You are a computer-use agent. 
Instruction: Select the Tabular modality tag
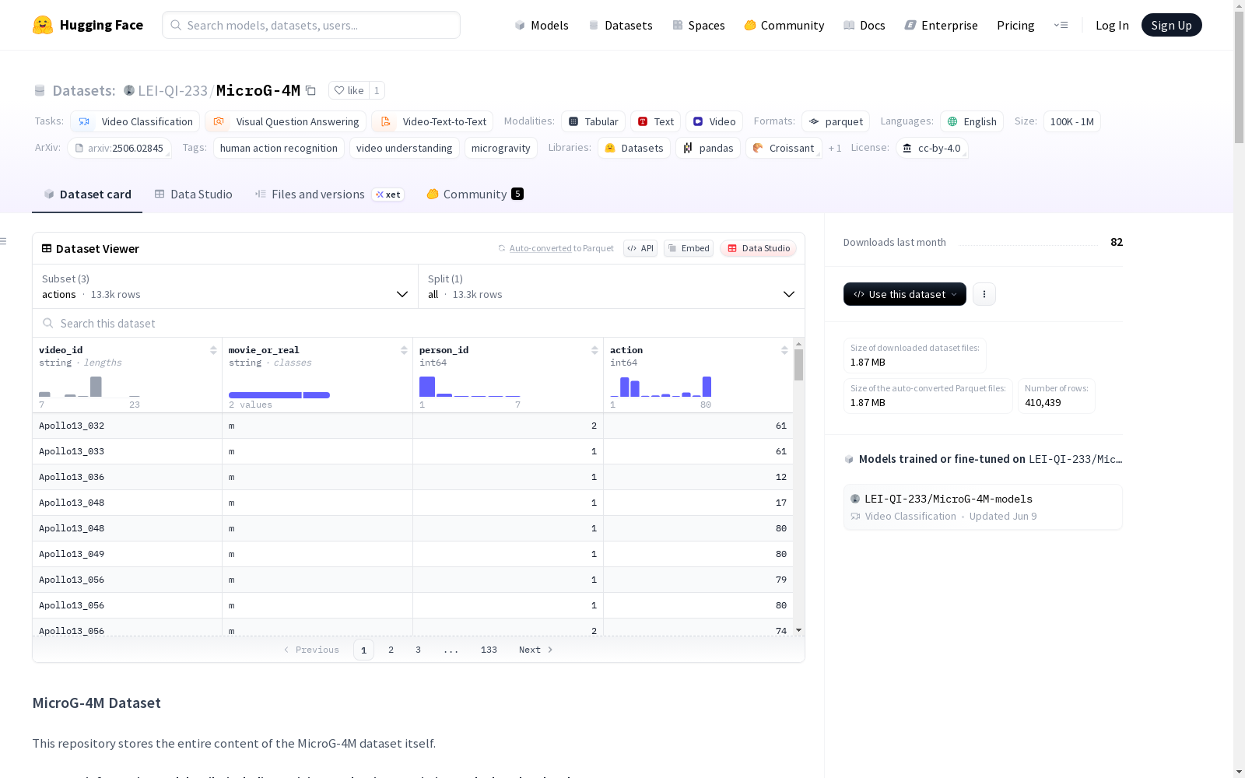593,121
